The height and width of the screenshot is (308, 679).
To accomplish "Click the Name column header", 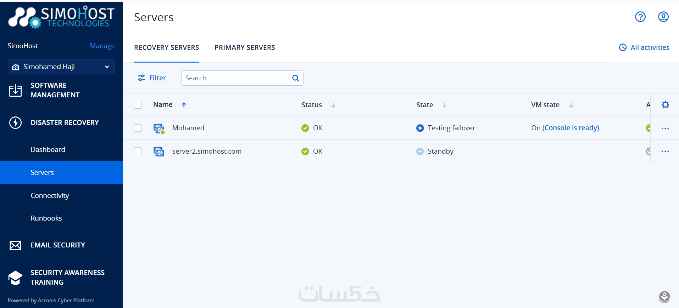I will click(x=163, y=104).
